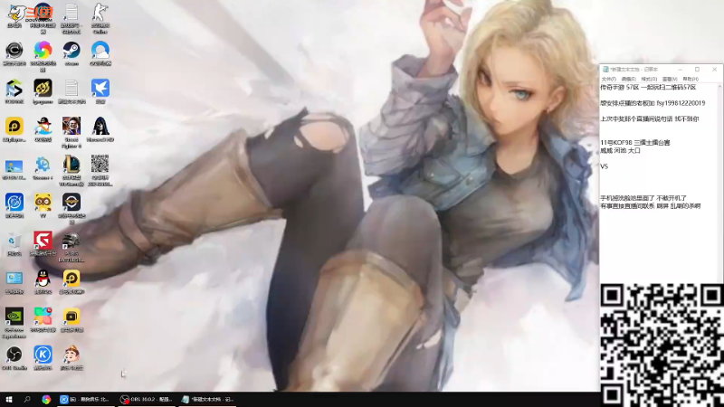Open Notepad 帮助(H) menu
This screenshot has height=407, width=724.
[x=691, y=80]
